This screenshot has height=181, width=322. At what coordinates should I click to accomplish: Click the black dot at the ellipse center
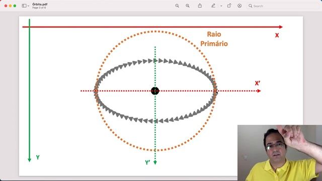(155, 90)
